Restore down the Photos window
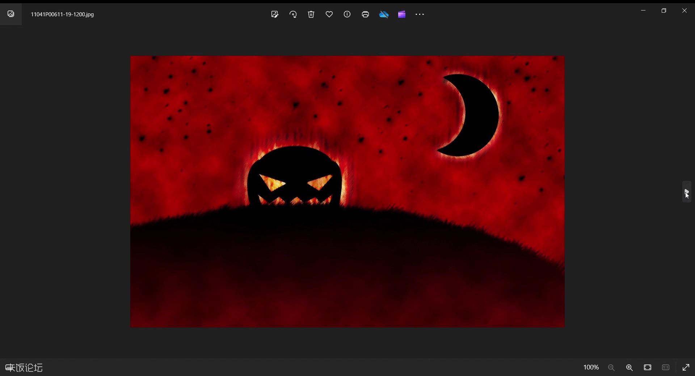This screenshot has height=376, width=695. click(664, 10)
